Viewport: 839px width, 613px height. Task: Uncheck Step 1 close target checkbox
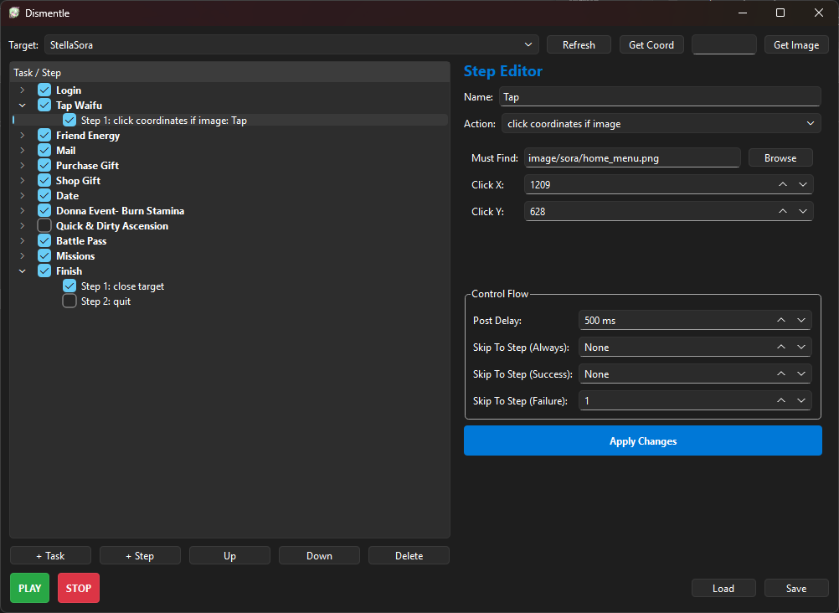[x=69, y=286]
